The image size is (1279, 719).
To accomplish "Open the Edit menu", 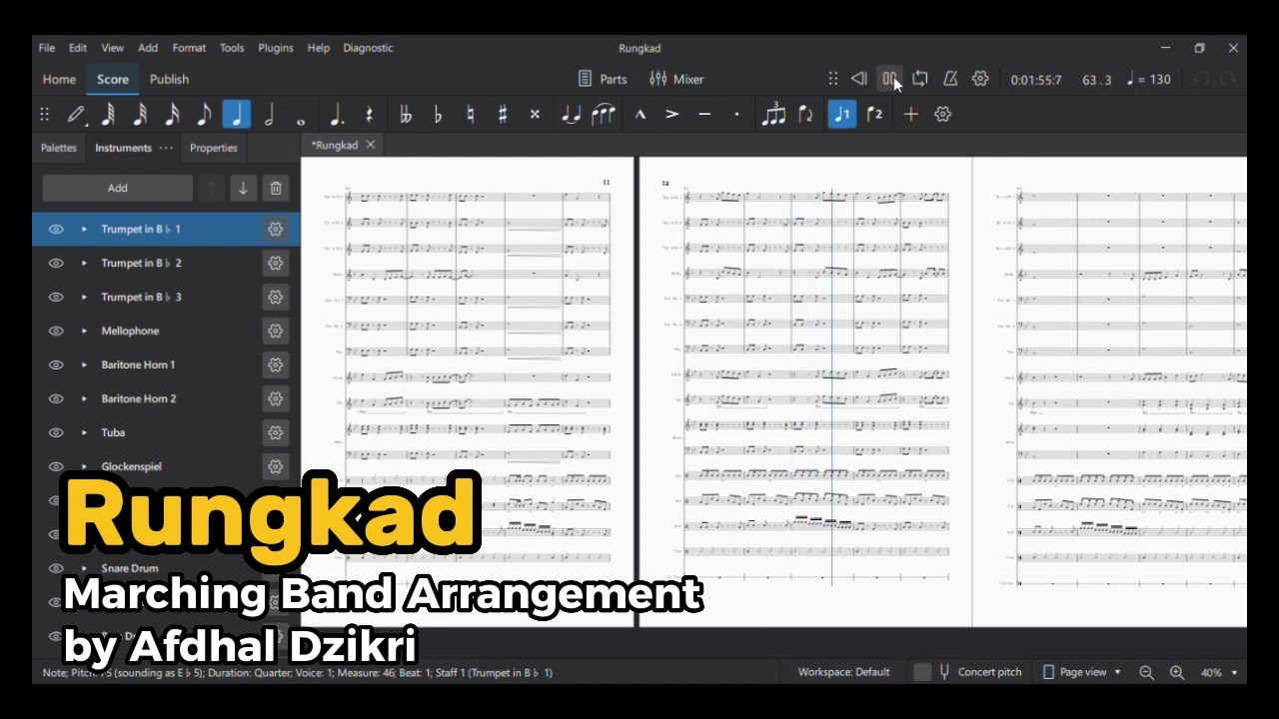I will tap(78, 48).
